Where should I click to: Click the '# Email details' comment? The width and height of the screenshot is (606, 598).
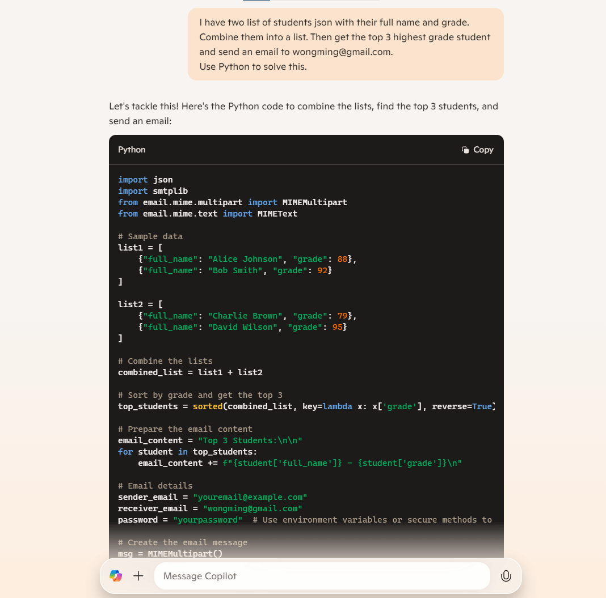click(155, 486)
